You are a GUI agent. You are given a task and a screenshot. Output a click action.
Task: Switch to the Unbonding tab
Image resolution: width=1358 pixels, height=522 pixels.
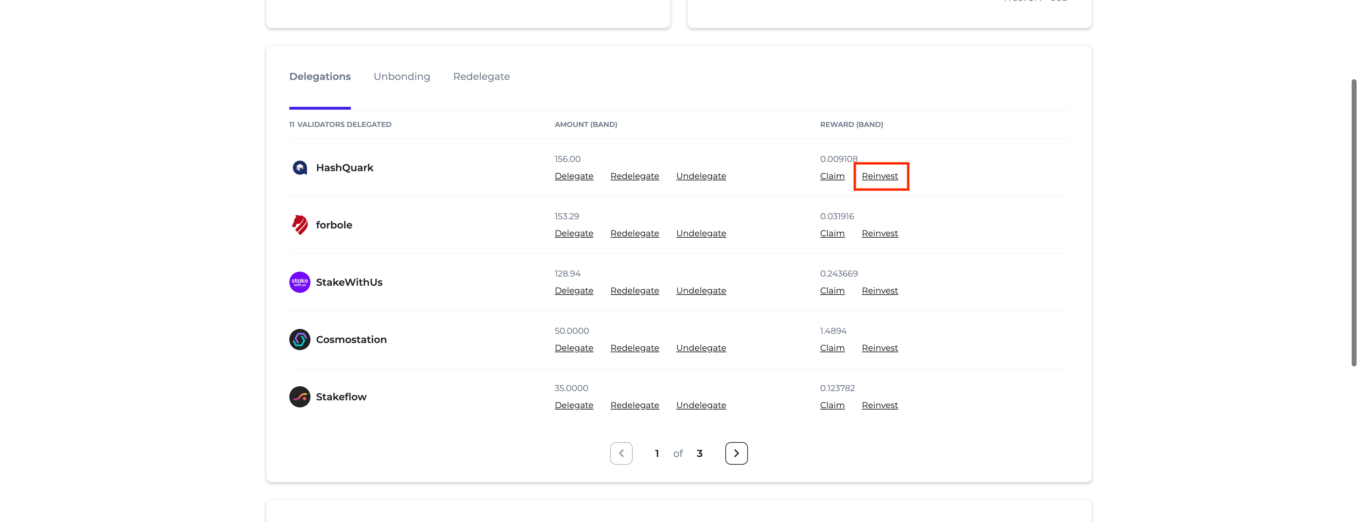point(402,76)
